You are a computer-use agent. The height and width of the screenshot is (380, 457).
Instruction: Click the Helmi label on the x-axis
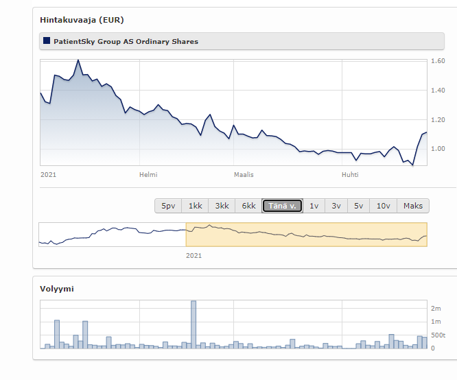[148, 175]
